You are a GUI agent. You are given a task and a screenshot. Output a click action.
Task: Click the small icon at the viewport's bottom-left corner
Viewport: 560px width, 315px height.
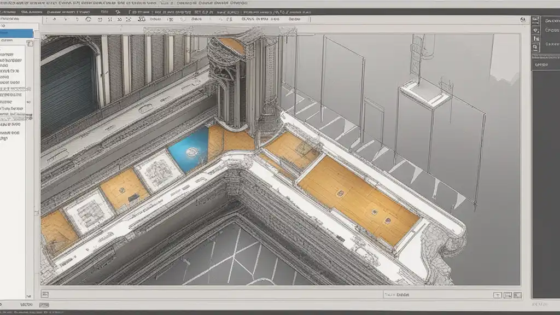(x=45, y=294)
